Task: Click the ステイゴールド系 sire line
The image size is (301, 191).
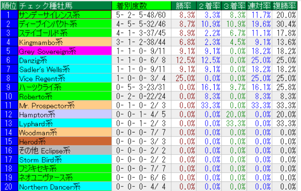Action: point(65,32)
